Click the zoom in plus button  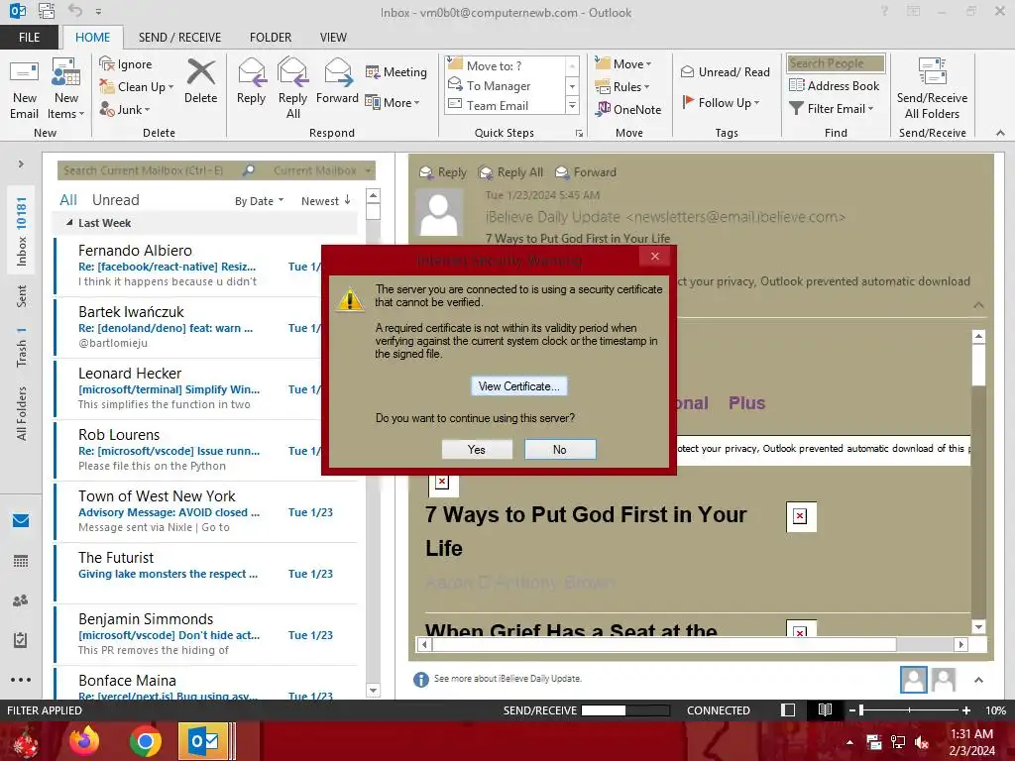965,709
